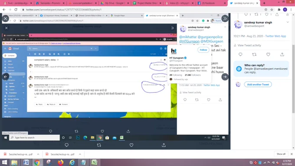Retweet icon in right tweet panel
The image size is (295, 166).
[254, 54]
